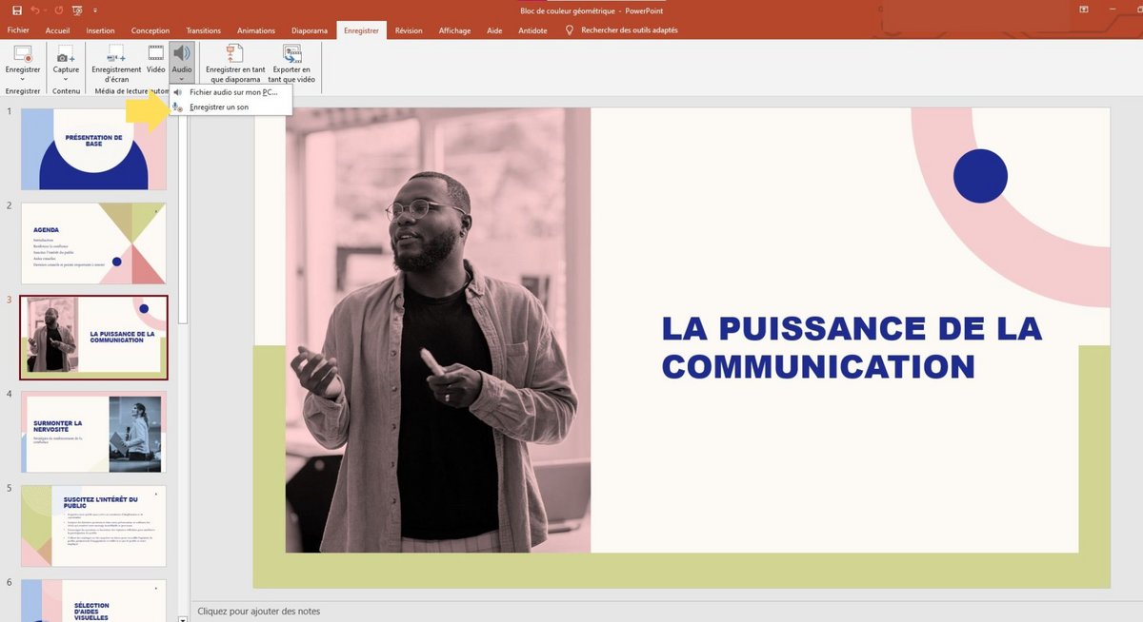The image size is (1143, 622).
Task: Click the slide title La puissance de la communication
Action: click(852, 346)
